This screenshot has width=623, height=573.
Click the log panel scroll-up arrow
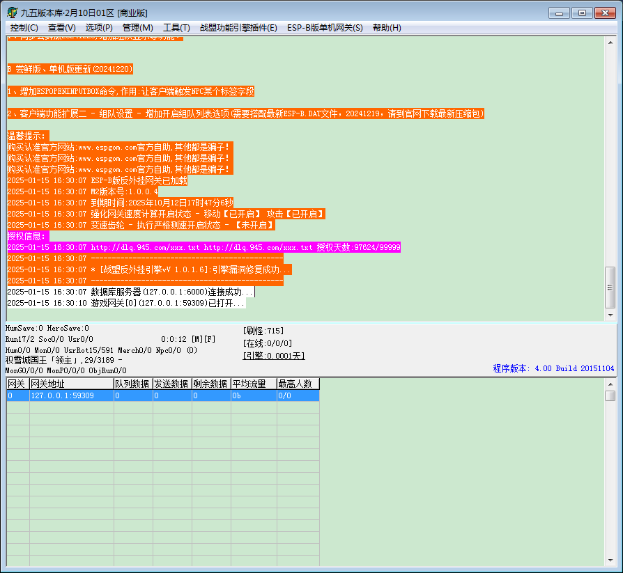[610, 42]
